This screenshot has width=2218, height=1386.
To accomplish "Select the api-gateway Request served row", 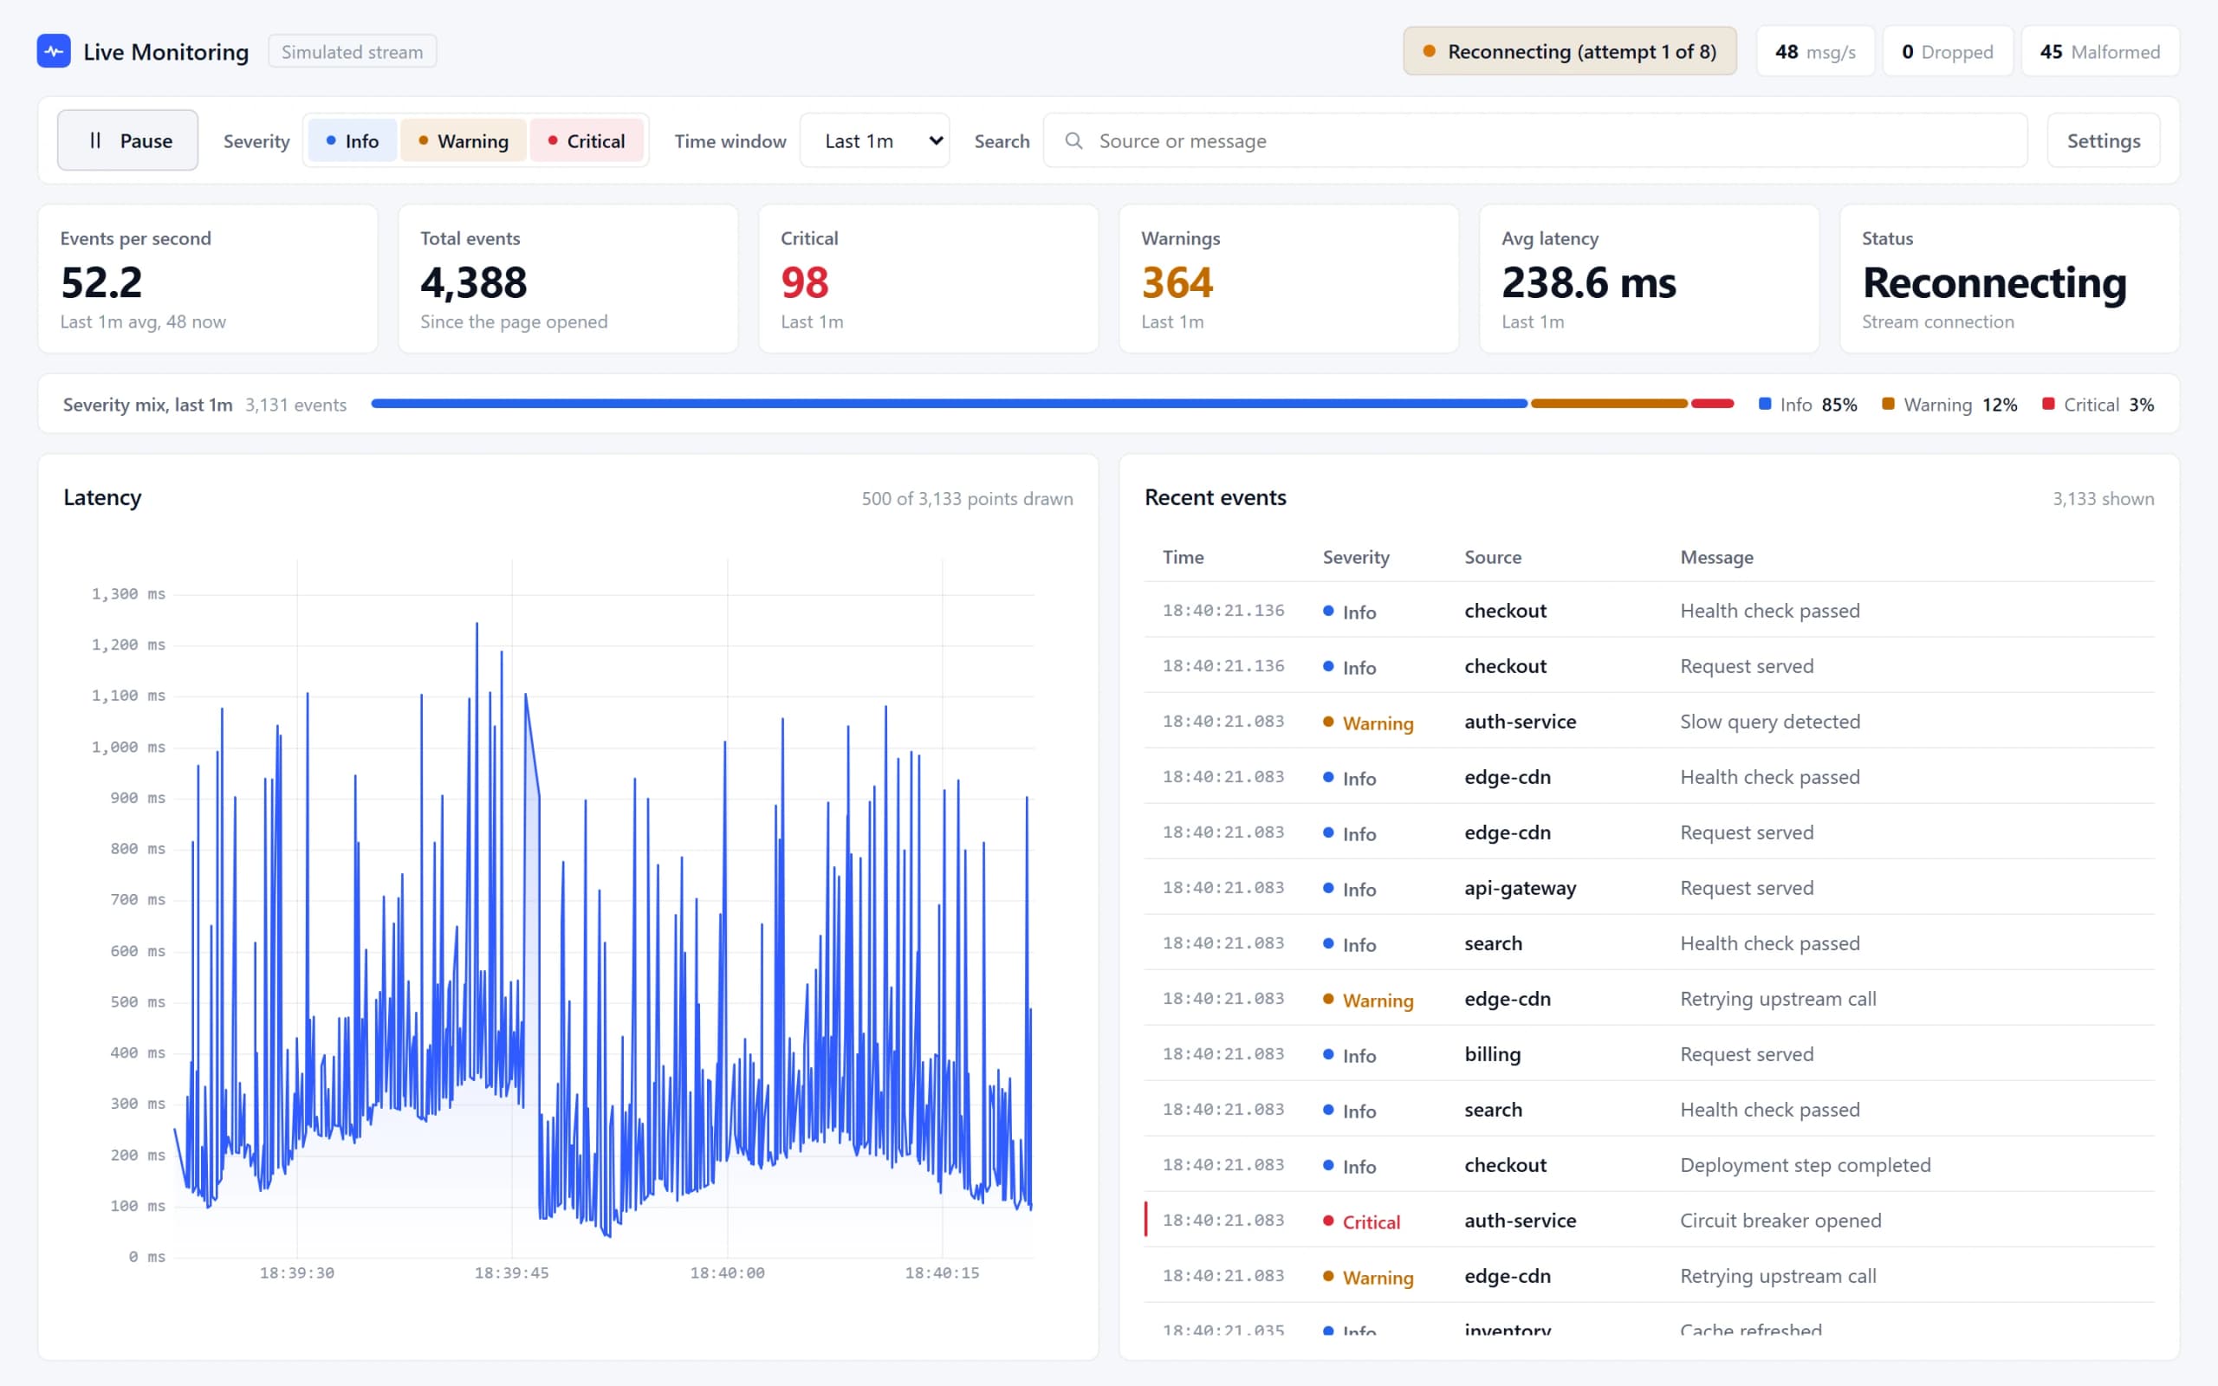I will coord(1649,887).
